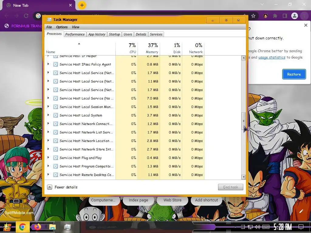This screenshot has width=311, height=233.
Task: Expand Service Host: Network Connections row
Action: pos(48,123)
